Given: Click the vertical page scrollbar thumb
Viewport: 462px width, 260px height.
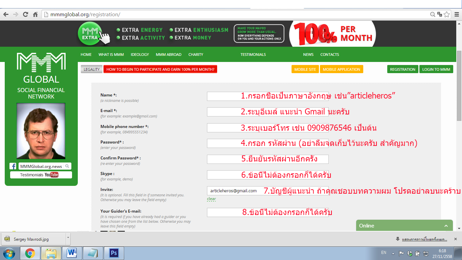Looking at the screenshot, I should coord(459,86).
